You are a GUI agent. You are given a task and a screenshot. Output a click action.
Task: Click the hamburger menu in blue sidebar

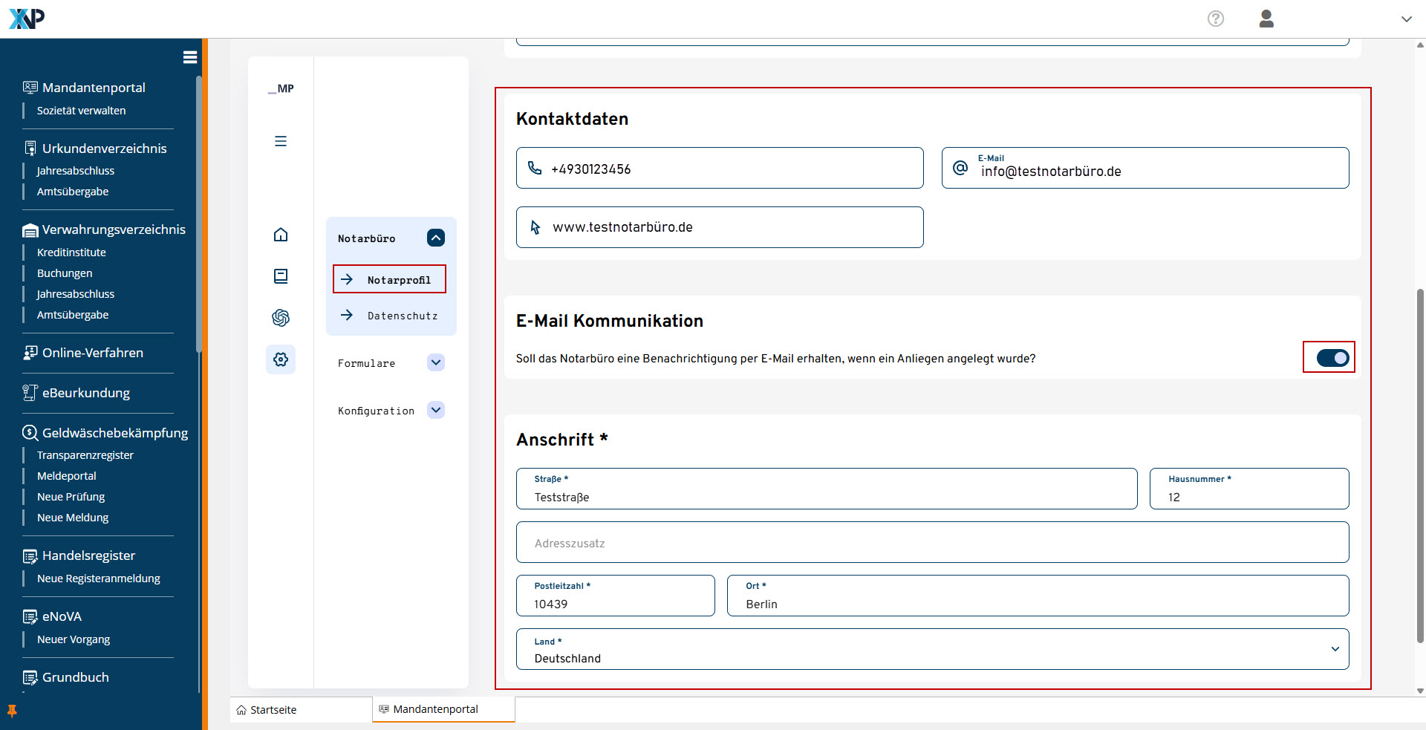[x=189, y=57]
